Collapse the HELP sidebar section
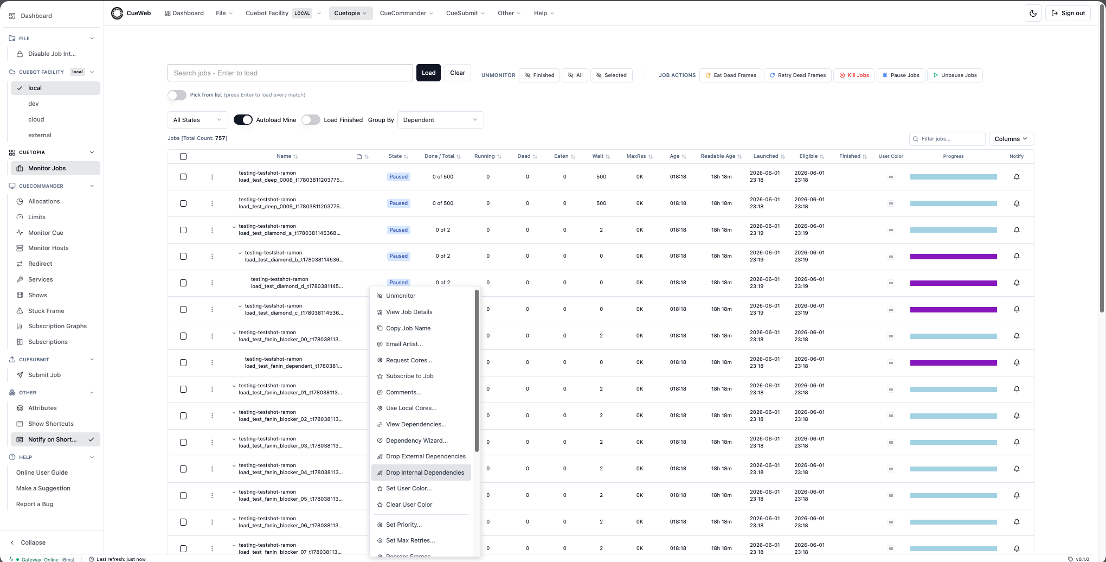Viewport: 1106px width, 562px height. (92, 457)
